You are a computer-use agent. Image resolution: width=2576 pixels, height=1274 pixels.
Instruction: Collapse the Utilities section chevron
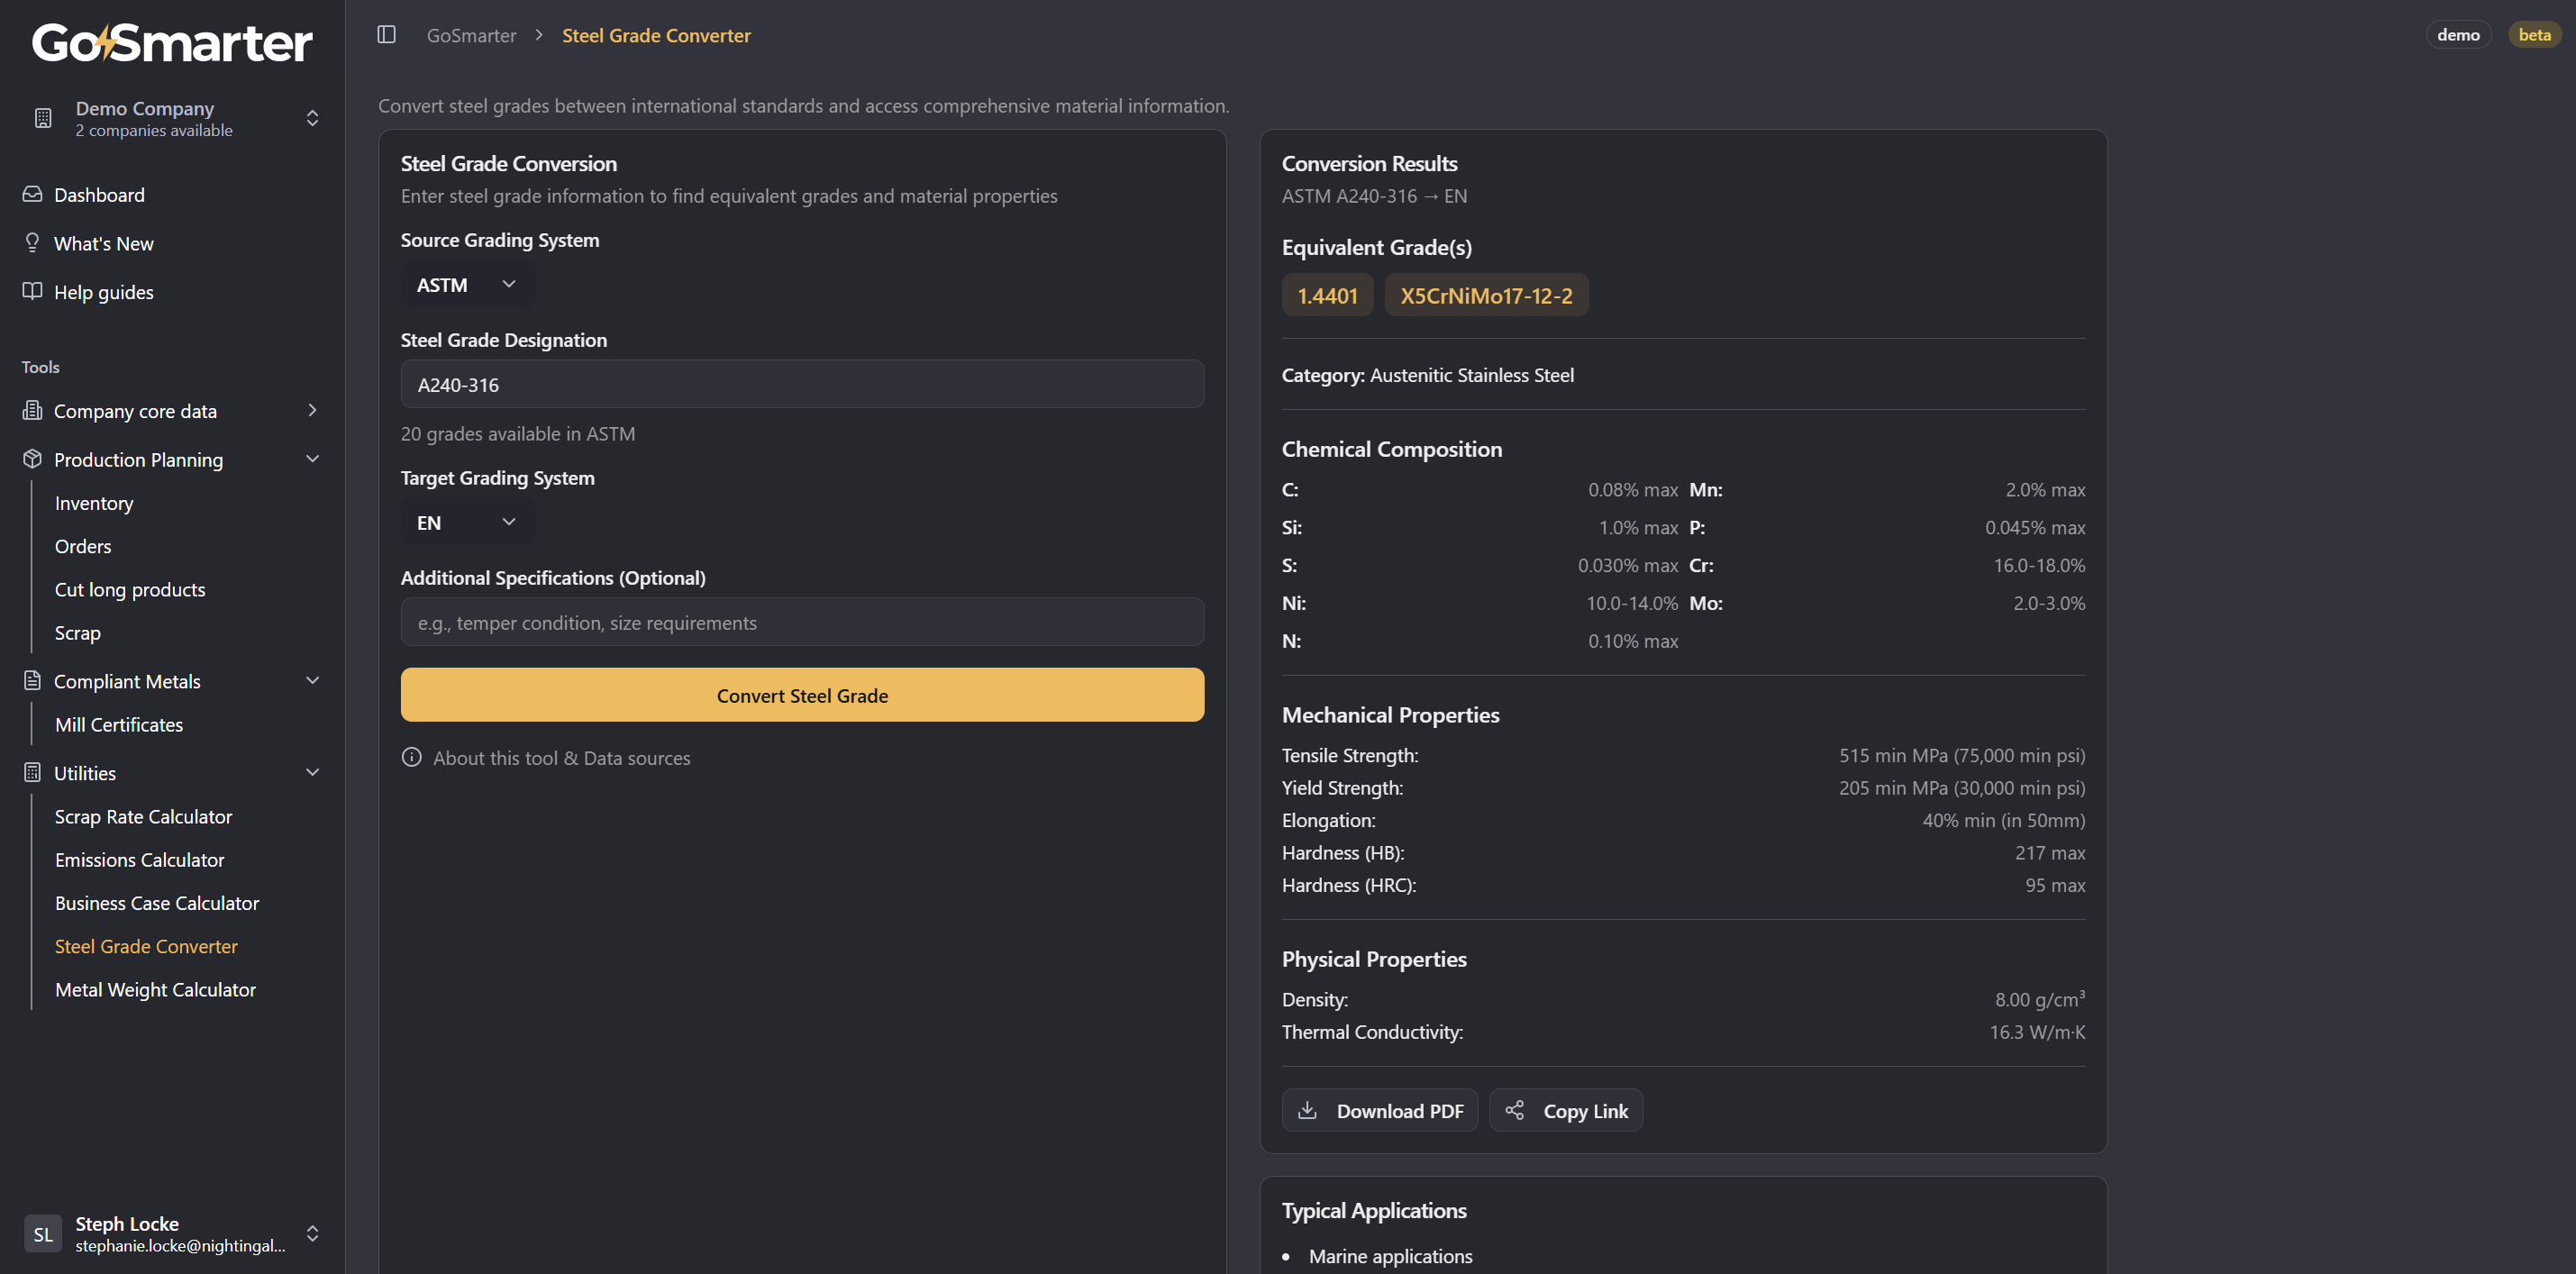[312, 772]
